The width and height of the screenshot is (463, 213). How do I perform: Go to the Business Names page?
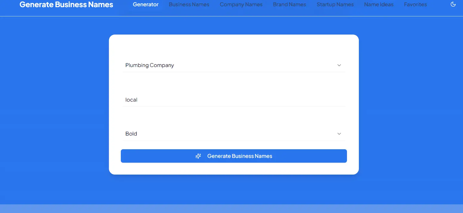click(189, 4)
